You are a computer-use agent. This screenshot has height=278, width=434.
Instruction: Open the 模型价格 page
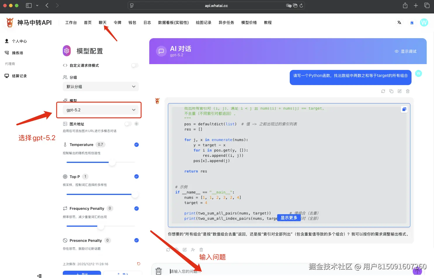tap(249, 22)
